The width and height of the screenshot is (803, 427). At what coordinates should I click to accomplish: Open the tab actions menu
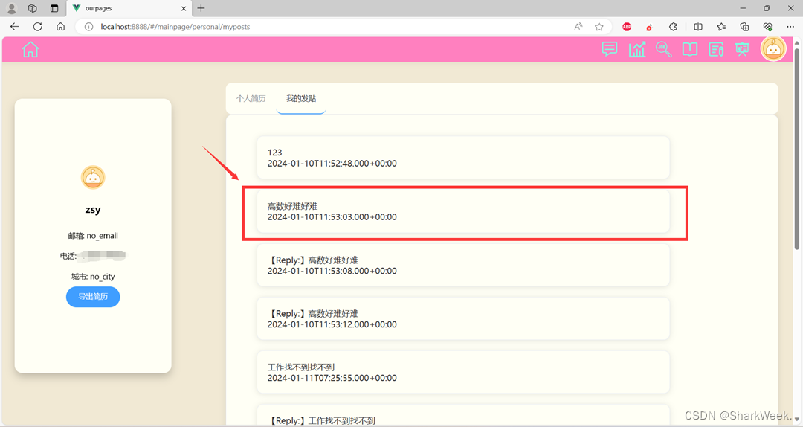(54, 8)
